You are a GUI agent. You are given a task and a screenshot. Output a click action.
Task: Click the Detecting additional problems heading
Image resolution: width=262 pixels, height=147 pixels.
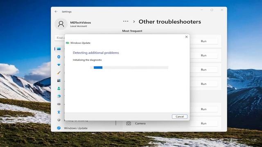point(96,53)
